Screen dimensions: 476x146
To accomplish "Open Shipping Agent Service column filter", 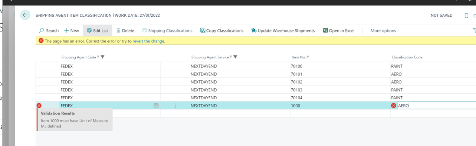I will pos(236,57).
